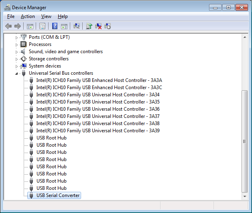Click the Uninstall device red X icon
Image resolution: width=252 pixels, height=213 pixels.
(98, 26)
